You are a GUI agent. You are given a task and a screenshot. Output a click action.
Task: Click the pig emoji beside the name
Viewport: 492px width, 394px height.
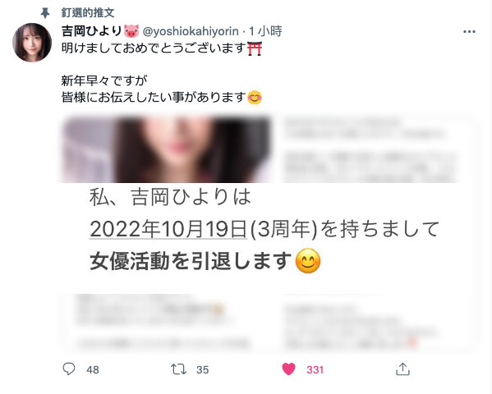131,31
